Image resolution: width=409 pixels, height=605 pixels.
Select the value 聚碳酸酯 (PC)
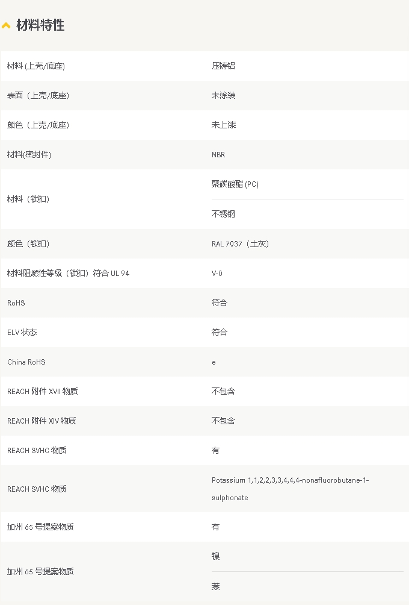pyautogui.click(x=235, y=184)
